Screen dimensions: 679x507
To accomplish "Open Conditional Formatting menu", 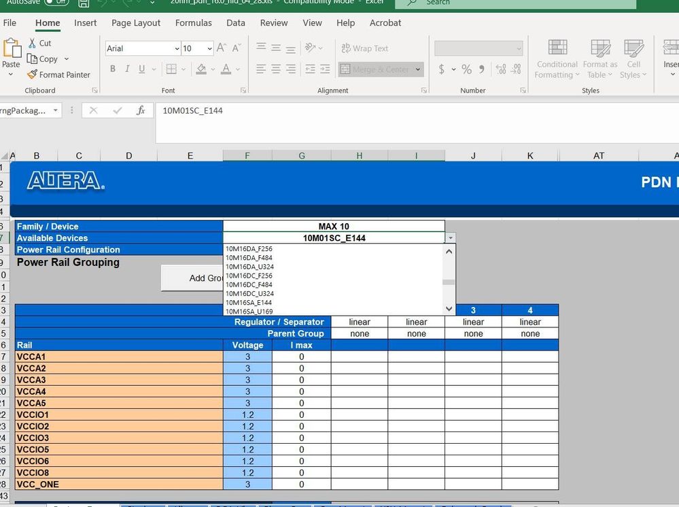I will coord(557,59).
